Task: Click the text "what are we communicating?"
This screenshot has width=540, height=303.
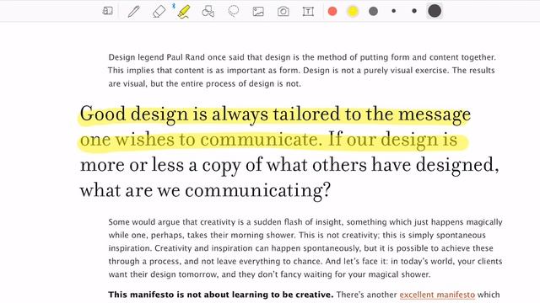Action: (205, 191)
